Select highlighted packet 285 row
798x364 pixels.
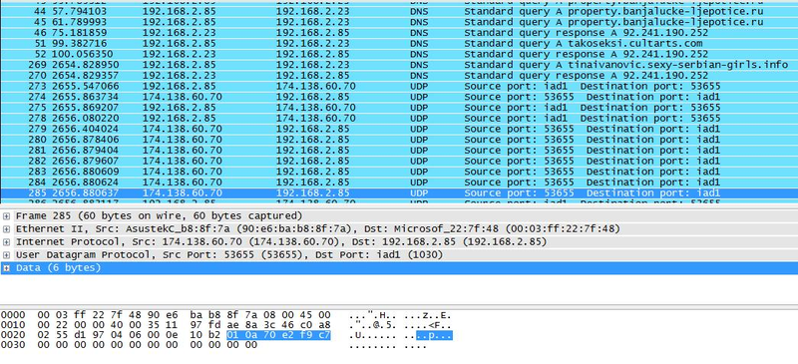399,192
